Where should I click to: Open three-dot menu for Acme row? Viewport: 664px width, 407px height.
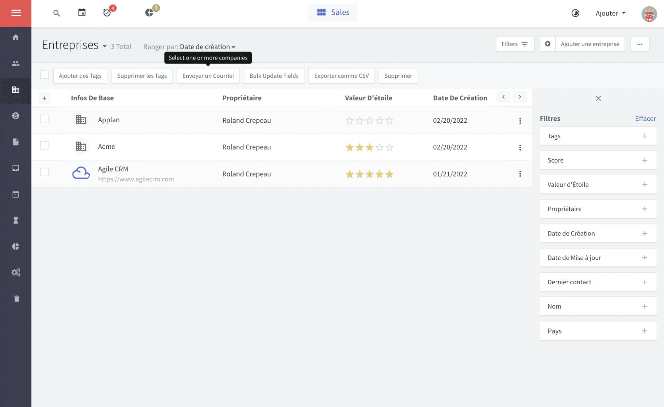[520, 147]
